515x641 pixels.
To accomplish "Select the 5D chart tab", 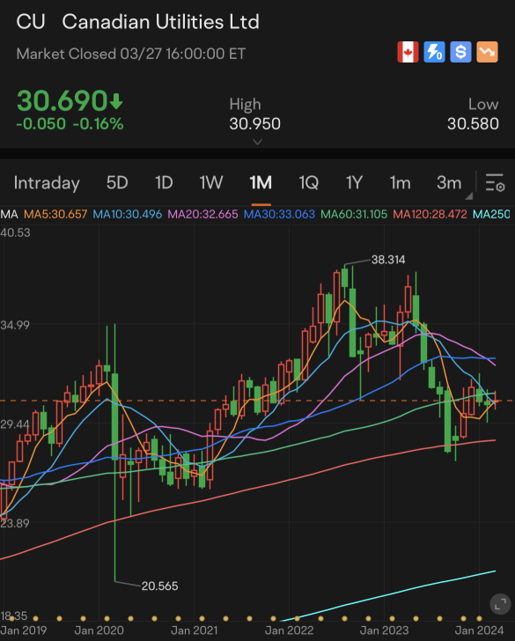I will 117,183.
